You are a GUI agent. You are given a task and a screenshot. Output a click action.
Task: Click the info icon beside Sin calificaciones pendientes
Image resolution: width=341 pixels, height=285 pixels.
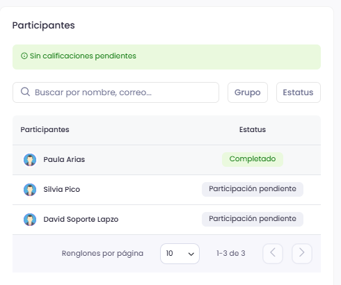click(24, 56)
